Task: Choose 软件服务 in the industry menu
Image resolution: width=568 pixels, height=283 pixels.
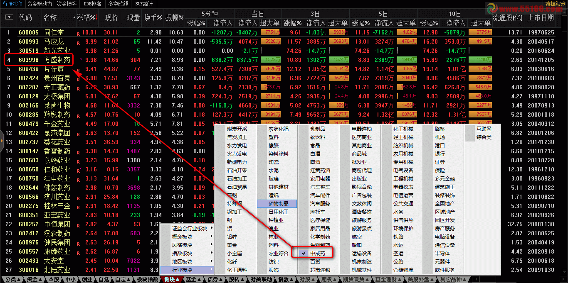Action: [445, 270]
